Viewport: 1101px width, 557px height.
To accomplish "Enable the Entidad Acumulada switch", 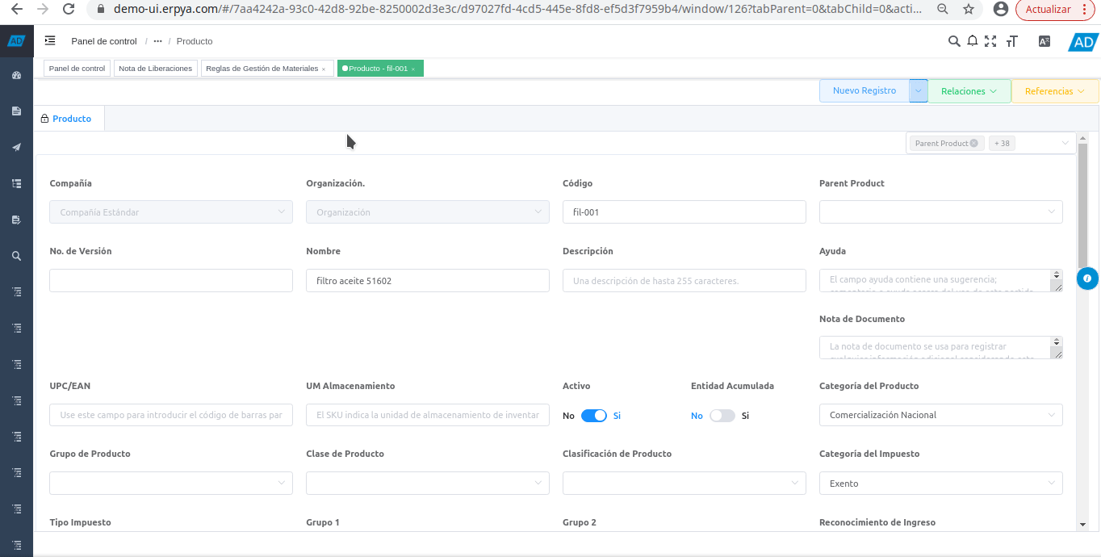I will tap(722, 416).
